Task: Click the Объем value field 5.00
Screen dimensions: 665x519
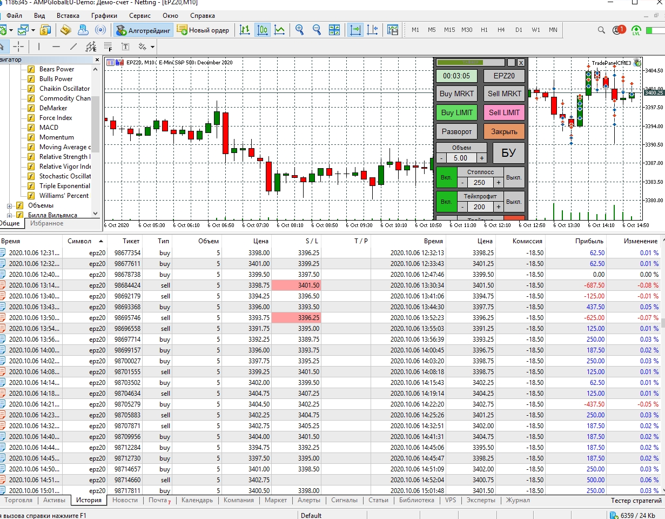Action: pos(461,158)
